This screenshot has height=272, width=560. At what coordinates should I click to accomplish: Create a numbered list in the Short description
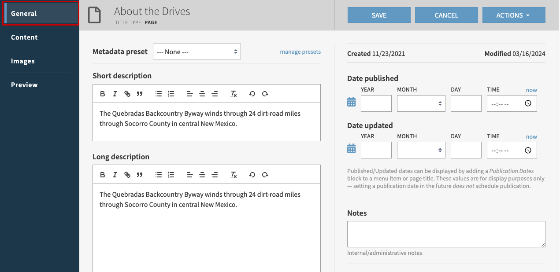pyautogui.click(x=171, y=93)
